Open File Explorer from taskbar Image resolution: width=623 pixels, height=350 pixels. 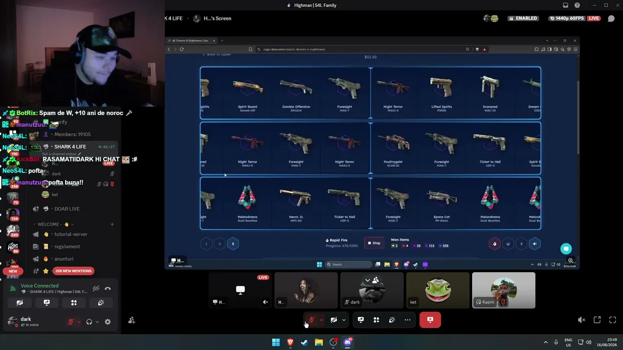pos(319,342)
